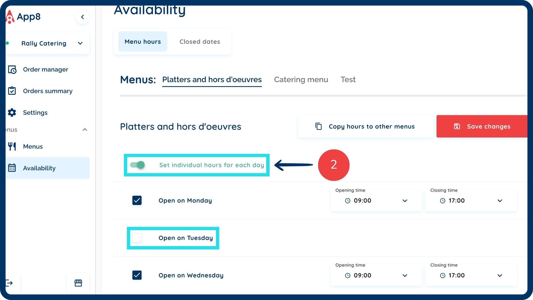Click the Menus fork and knife icon
Image resolution: width=533 pixels, height=300 pixels.
coord(12,146)
